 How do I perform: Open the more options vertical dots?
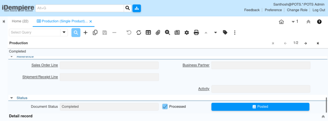(235, 33)
